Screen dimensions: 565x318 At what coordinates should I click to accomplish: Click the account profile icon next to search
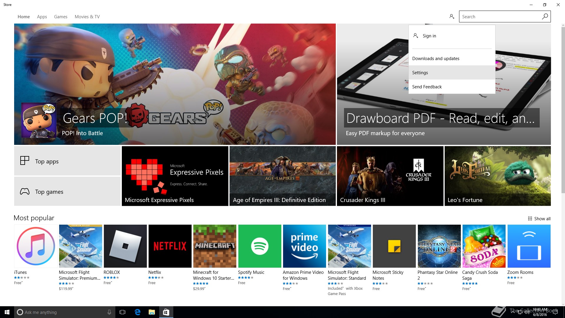pos(452,16)
